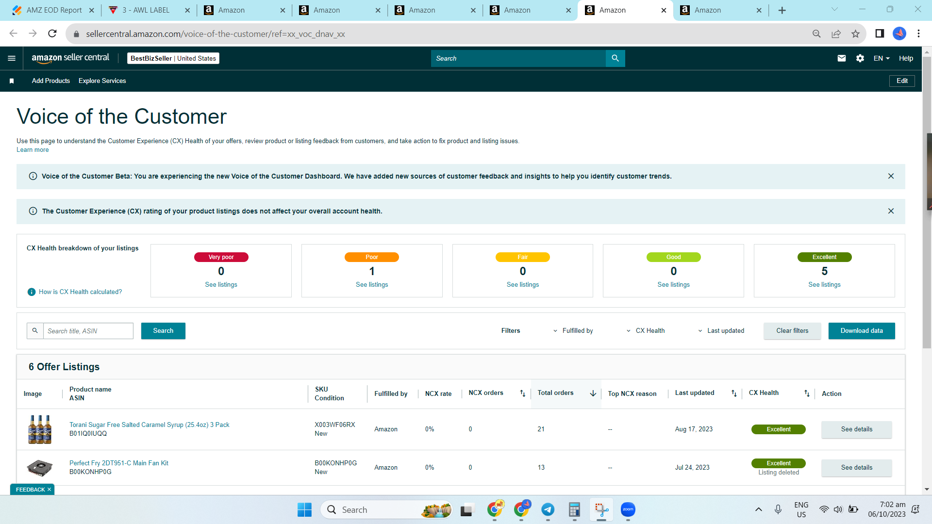Go back to the previous page
932x524 pixels.
pos(13,33)
